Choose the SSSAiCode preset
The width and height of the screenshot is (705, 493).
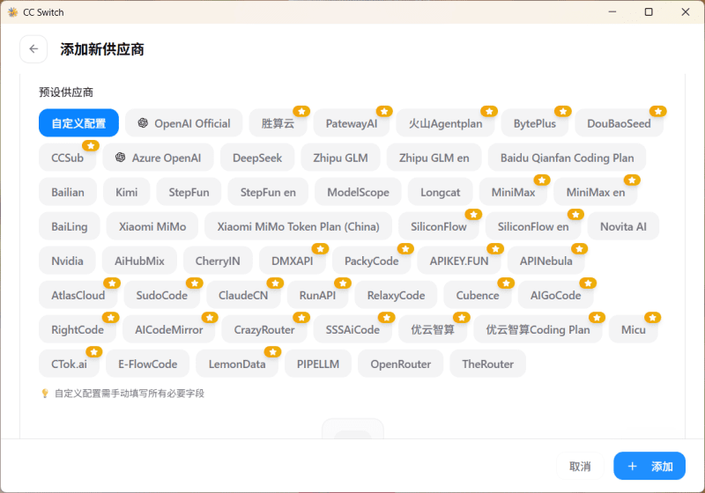(x=352, y=329)
